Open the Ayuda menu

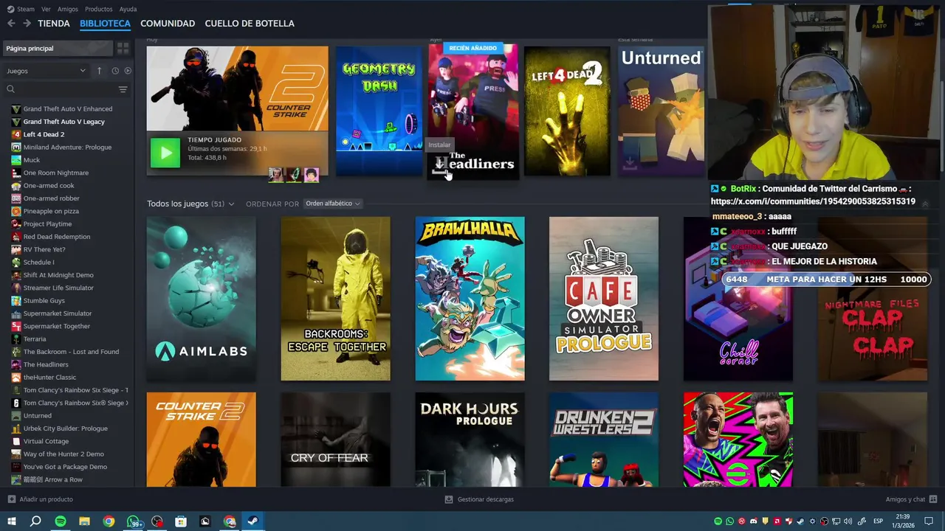pos(128,9)
